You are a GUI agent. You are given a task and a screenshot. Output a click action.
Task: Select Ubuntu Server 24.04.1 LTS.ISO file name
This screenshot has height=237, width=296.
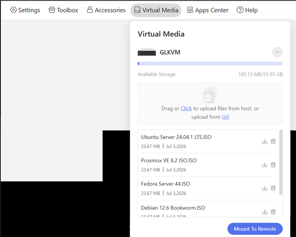176,137
